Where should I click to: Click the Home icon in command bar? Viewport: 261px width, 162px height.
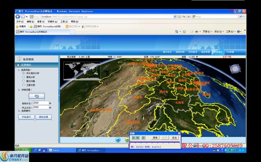177,31
